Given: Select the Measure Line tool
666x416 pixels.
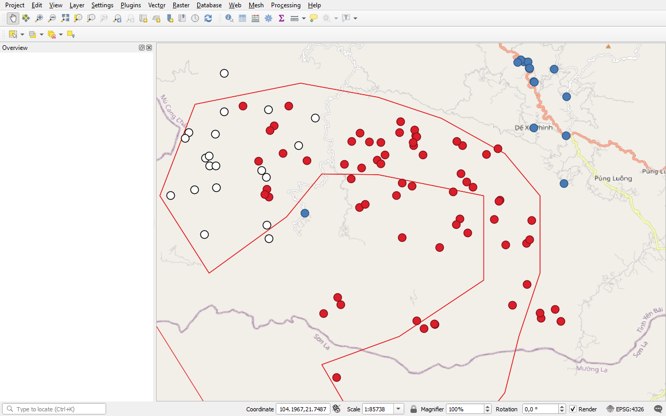Looking at the screenshot, I should [x=294, y=18].
